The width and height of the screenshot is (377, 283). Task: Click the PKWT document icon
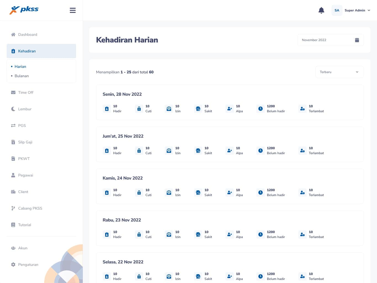13,159
